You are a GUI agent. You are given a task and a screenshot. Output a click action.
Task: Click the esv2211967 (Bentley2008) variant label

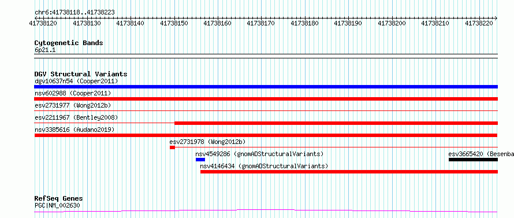[76, 117]
